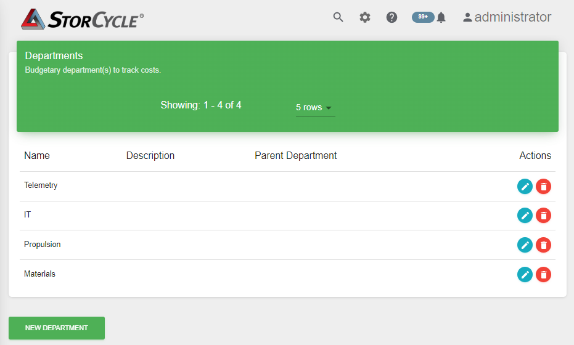574x345 pixels.
Task: Open the help question mark icon
Action: point(392,17)
